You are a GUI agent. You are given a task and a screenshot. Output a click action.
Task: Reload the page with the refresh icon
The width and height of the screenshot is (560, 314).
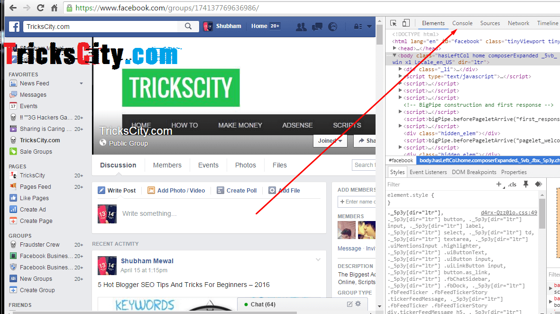[x=40, y=8]
